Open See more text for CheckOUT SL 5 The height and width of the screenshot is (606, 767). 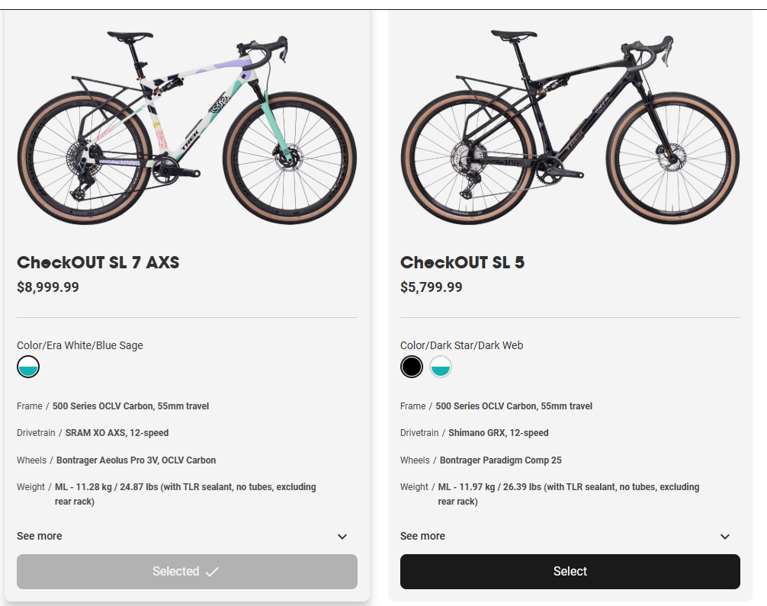422,536
